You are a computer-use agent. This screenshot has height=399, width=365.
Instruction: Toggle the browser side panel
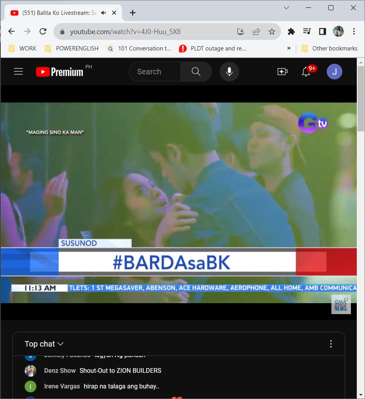[322, 32]
